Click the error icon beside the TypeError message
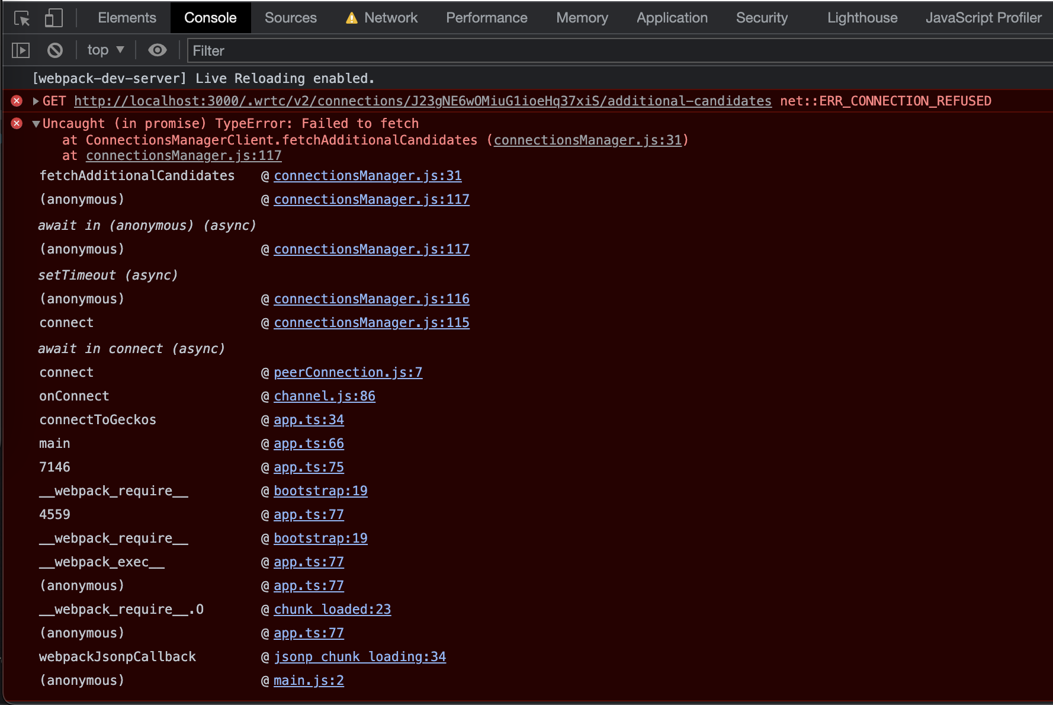This screenshot has height=705, width=1053. pos(16,123)
